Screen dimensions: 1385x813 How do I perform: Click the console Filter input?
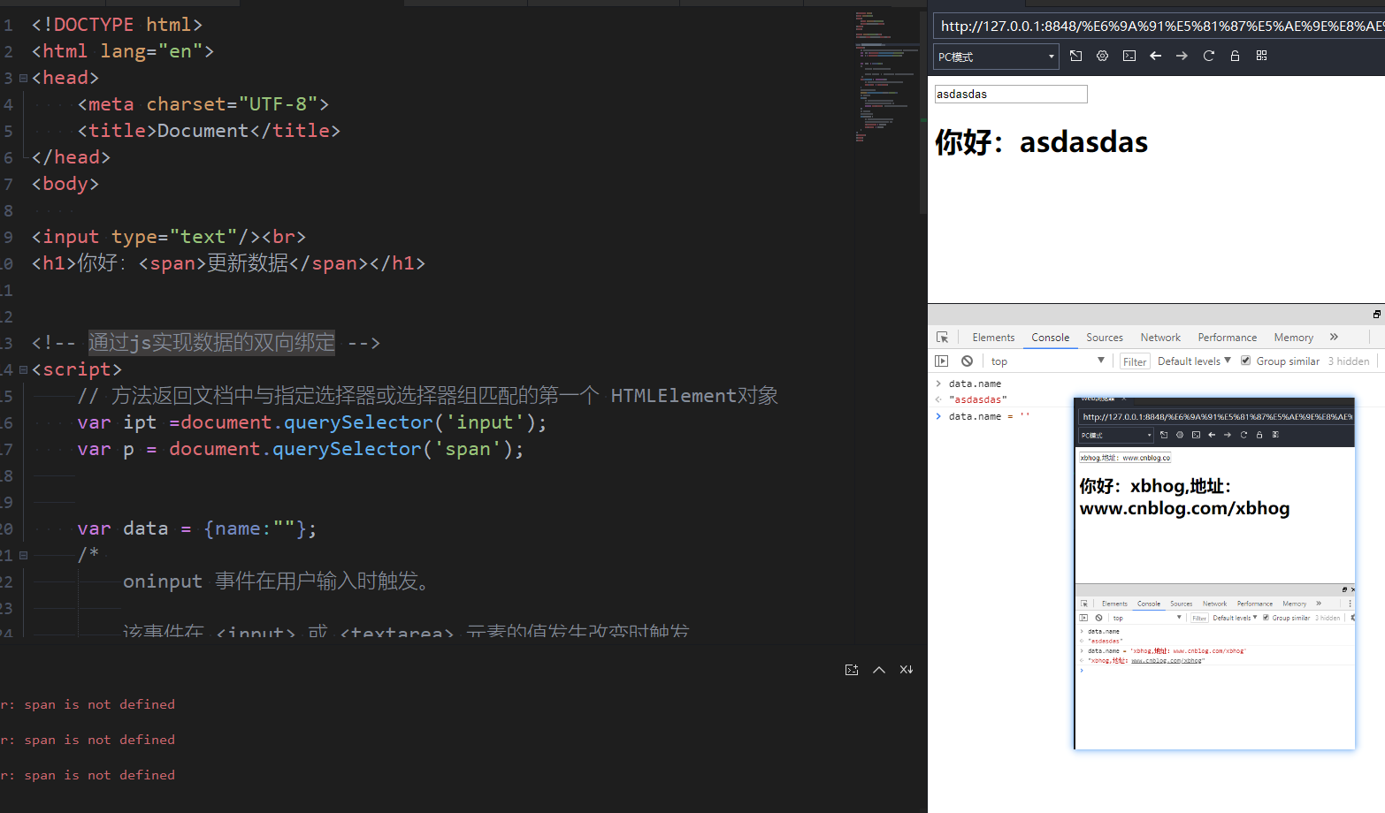point(1135,361)
